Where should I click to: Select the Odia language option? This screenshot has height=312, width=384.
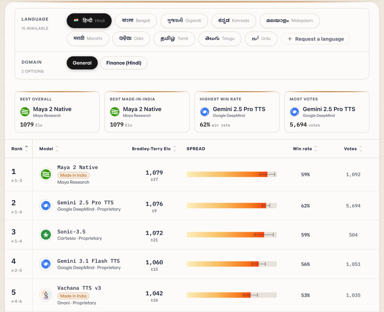131,38
